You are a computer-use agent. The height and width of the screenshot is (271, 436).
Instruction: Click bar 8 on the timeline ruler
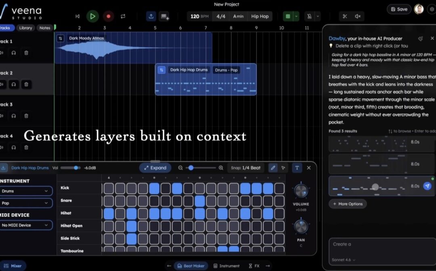coord(231,28)
